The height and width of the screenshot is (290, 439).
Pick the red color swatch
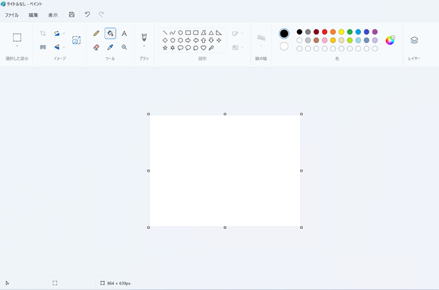[x=324, y=32]
